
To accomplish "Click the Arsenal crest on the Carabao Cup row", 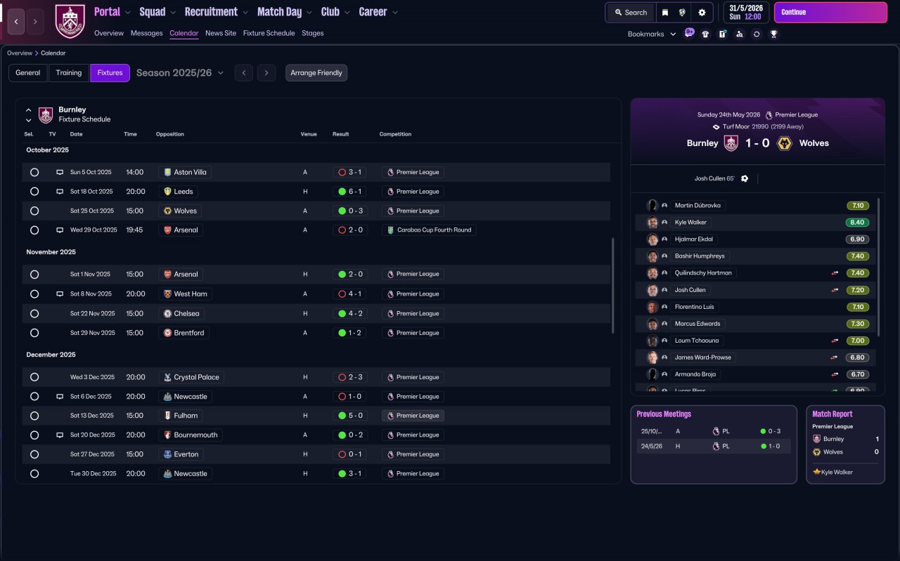I will (167, 230).
